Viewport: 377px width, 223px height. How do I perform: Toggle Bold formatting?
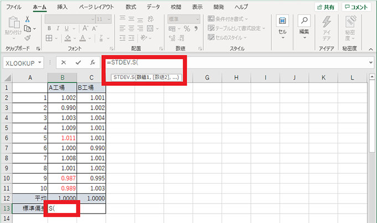click(x=49, y=28)
